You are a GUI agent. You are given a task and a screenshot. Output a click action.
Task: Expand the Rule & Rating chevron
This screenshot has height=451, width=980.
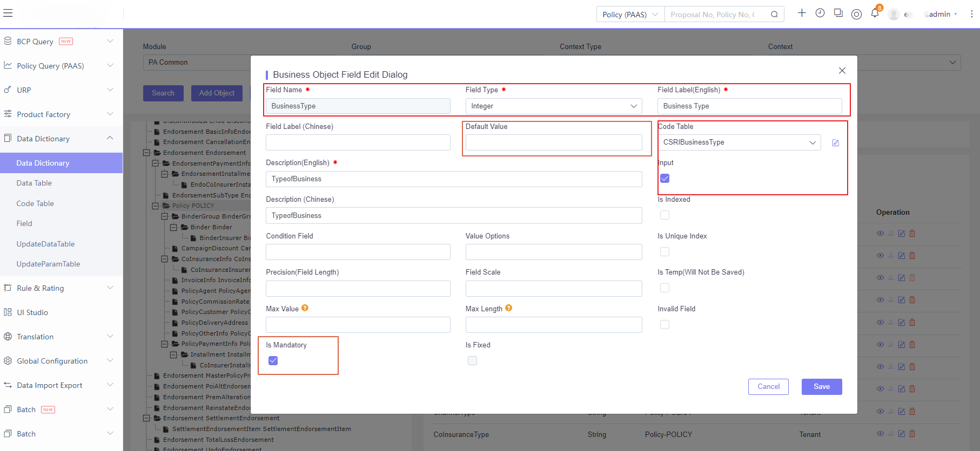(x=110, y=288)
